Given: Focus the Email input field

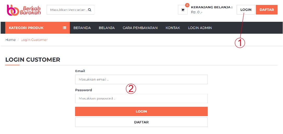Looking at the screenshot, I should point(141,80).
